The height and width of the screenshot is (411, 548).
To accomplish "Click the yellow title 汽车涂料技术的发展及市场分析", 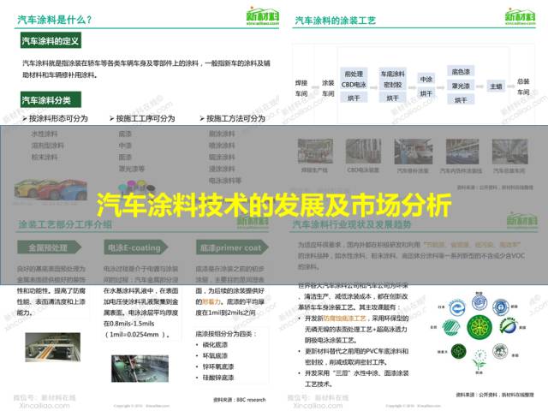I will point(274,205).
